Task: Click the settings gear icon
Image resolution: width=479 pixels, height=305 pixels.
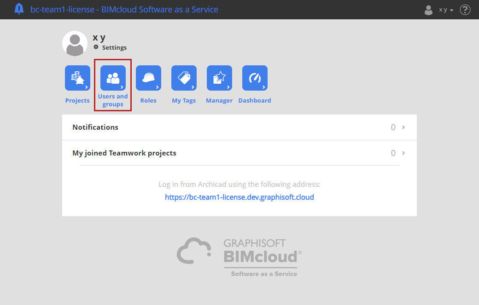Action: [x=96, y=47]
